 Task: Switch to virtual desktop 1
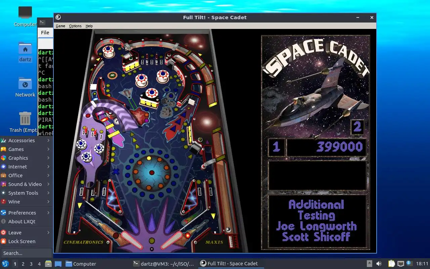pos(15,264)
